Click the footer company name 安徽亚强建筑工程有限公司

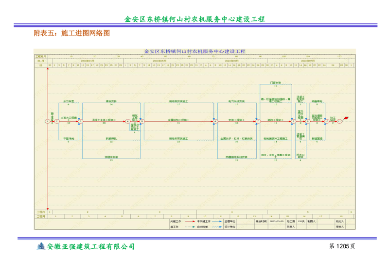pyautogui.click(x=91, y=246)
